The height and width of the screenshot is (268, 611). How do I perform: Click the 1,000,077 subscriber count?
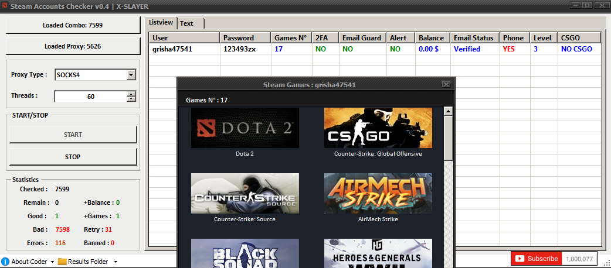coord(579,259)
